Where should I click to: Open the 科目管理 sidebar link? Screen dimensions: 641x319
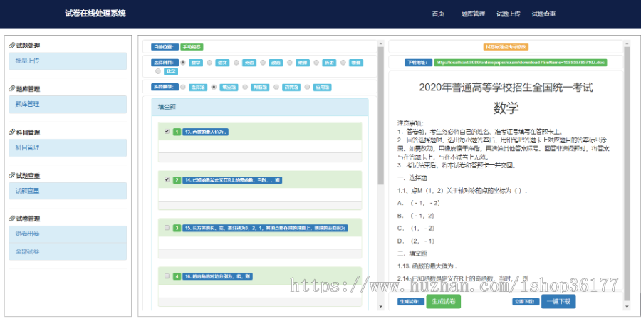pyautogui.click(x=68, y=147)
